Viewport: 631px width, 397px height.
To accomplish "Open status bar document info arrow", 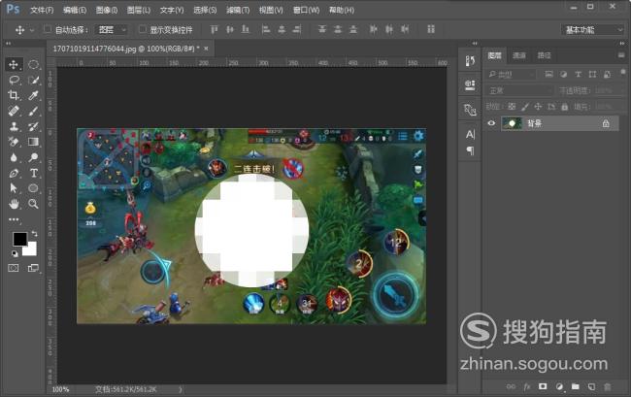I will (180, 389).
